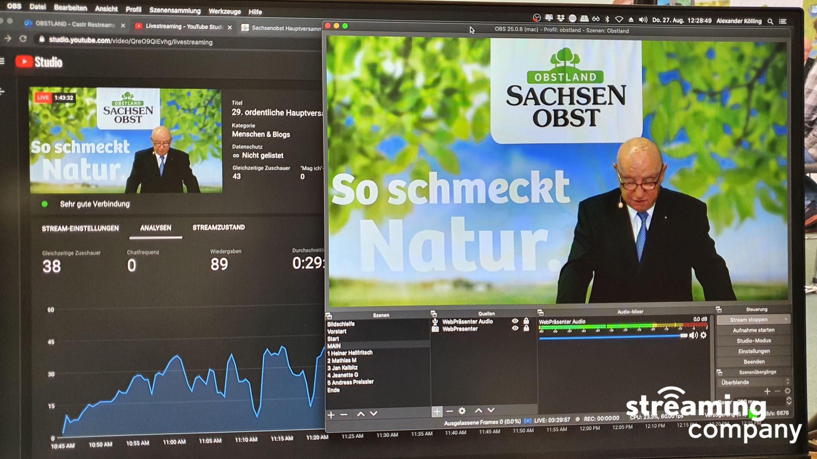The height and width of the screenshot is (459, 817).
Task: Move the scene down in the Szenen list
Action: [x=374, y=414]
